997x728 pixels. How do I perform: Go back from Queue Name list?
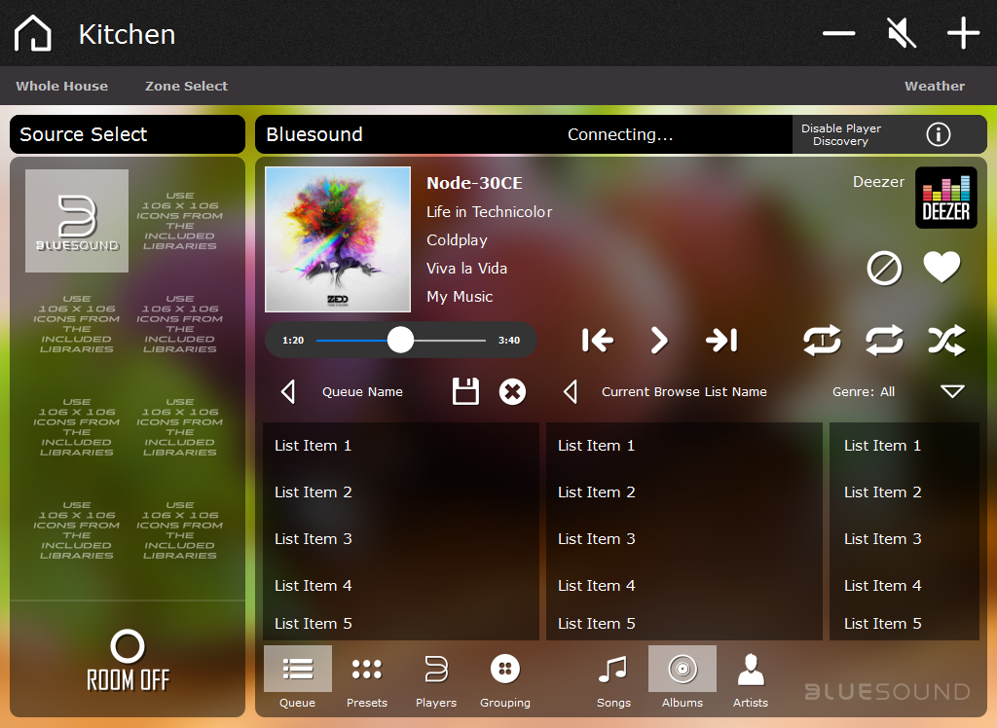pyautogui.click(x=288, y=391)
